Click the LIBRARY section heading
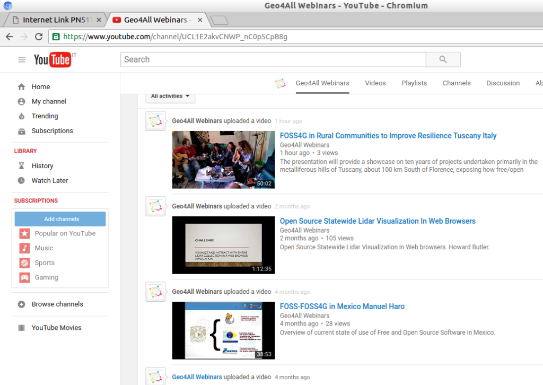The height and width of the screenshot is (385, 543). [x=25, y=151]
